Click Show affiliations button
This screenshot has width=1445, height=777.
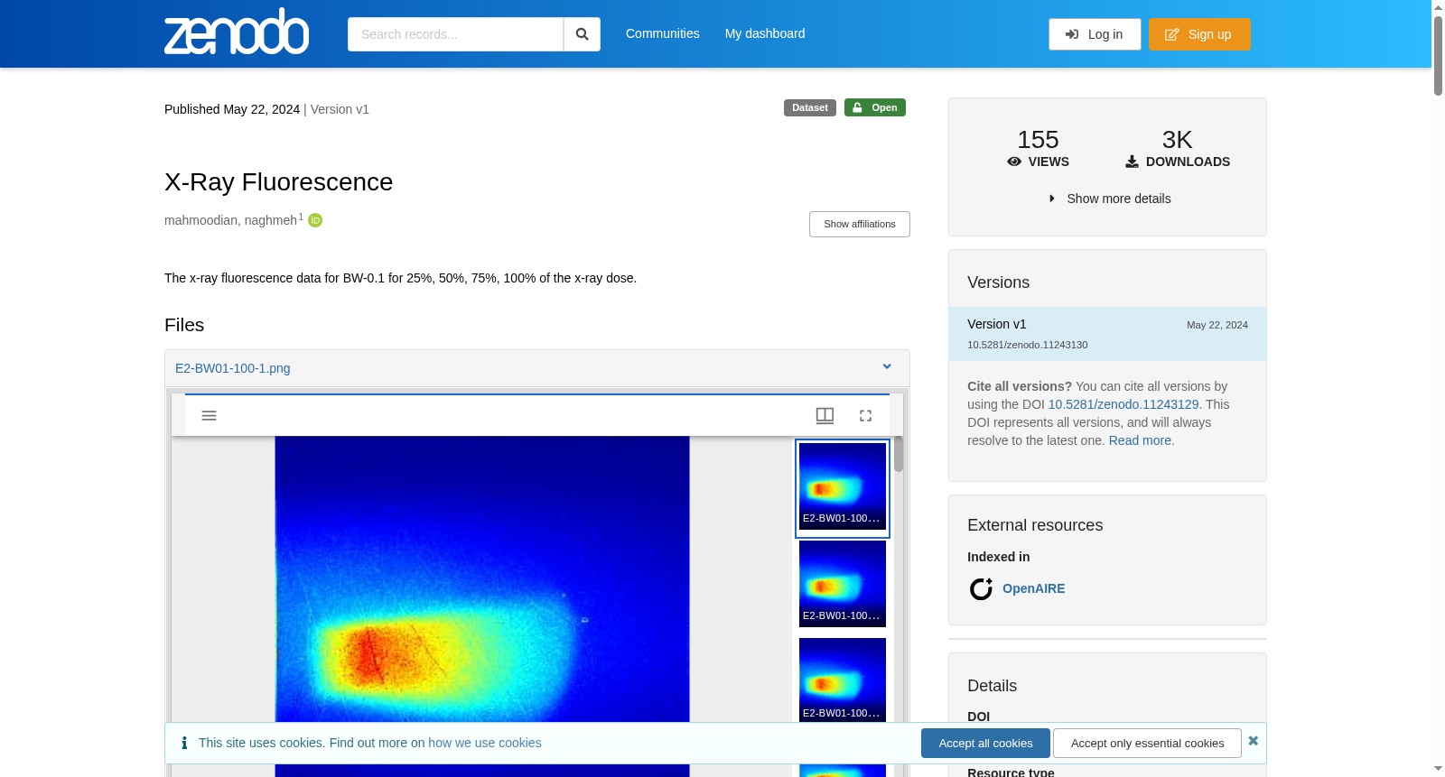(x=859, y=224)
